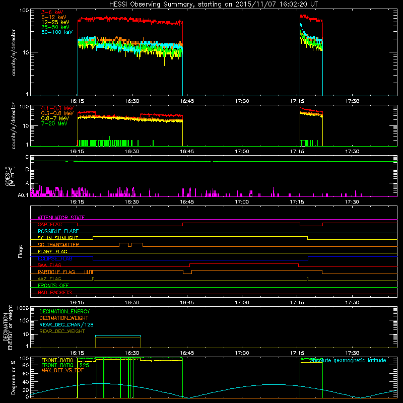
Task: Select the GAP_FLAG label
Action: click(49, 224)
